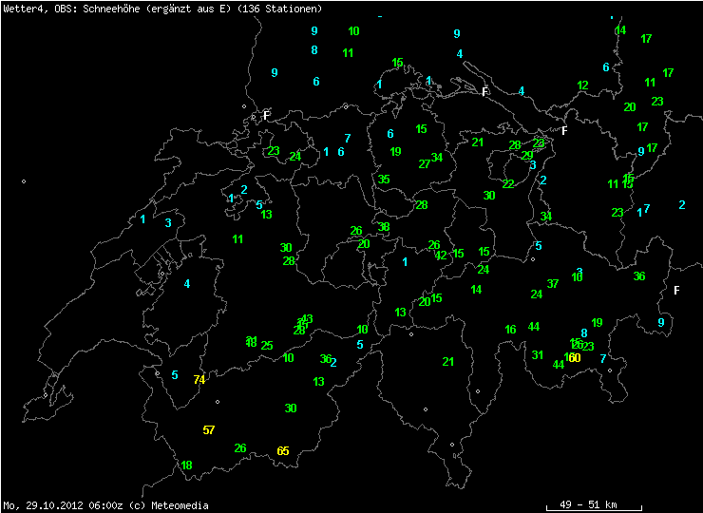Click the green 42 station value
The width and height of the screenshot is (703, 513).
tap(441, 256)
